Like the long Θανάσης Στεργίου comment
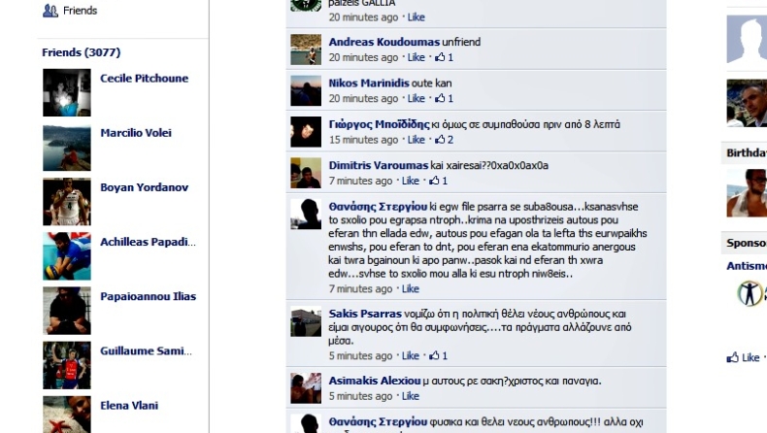Screen dimensions: 767x433 410,288
